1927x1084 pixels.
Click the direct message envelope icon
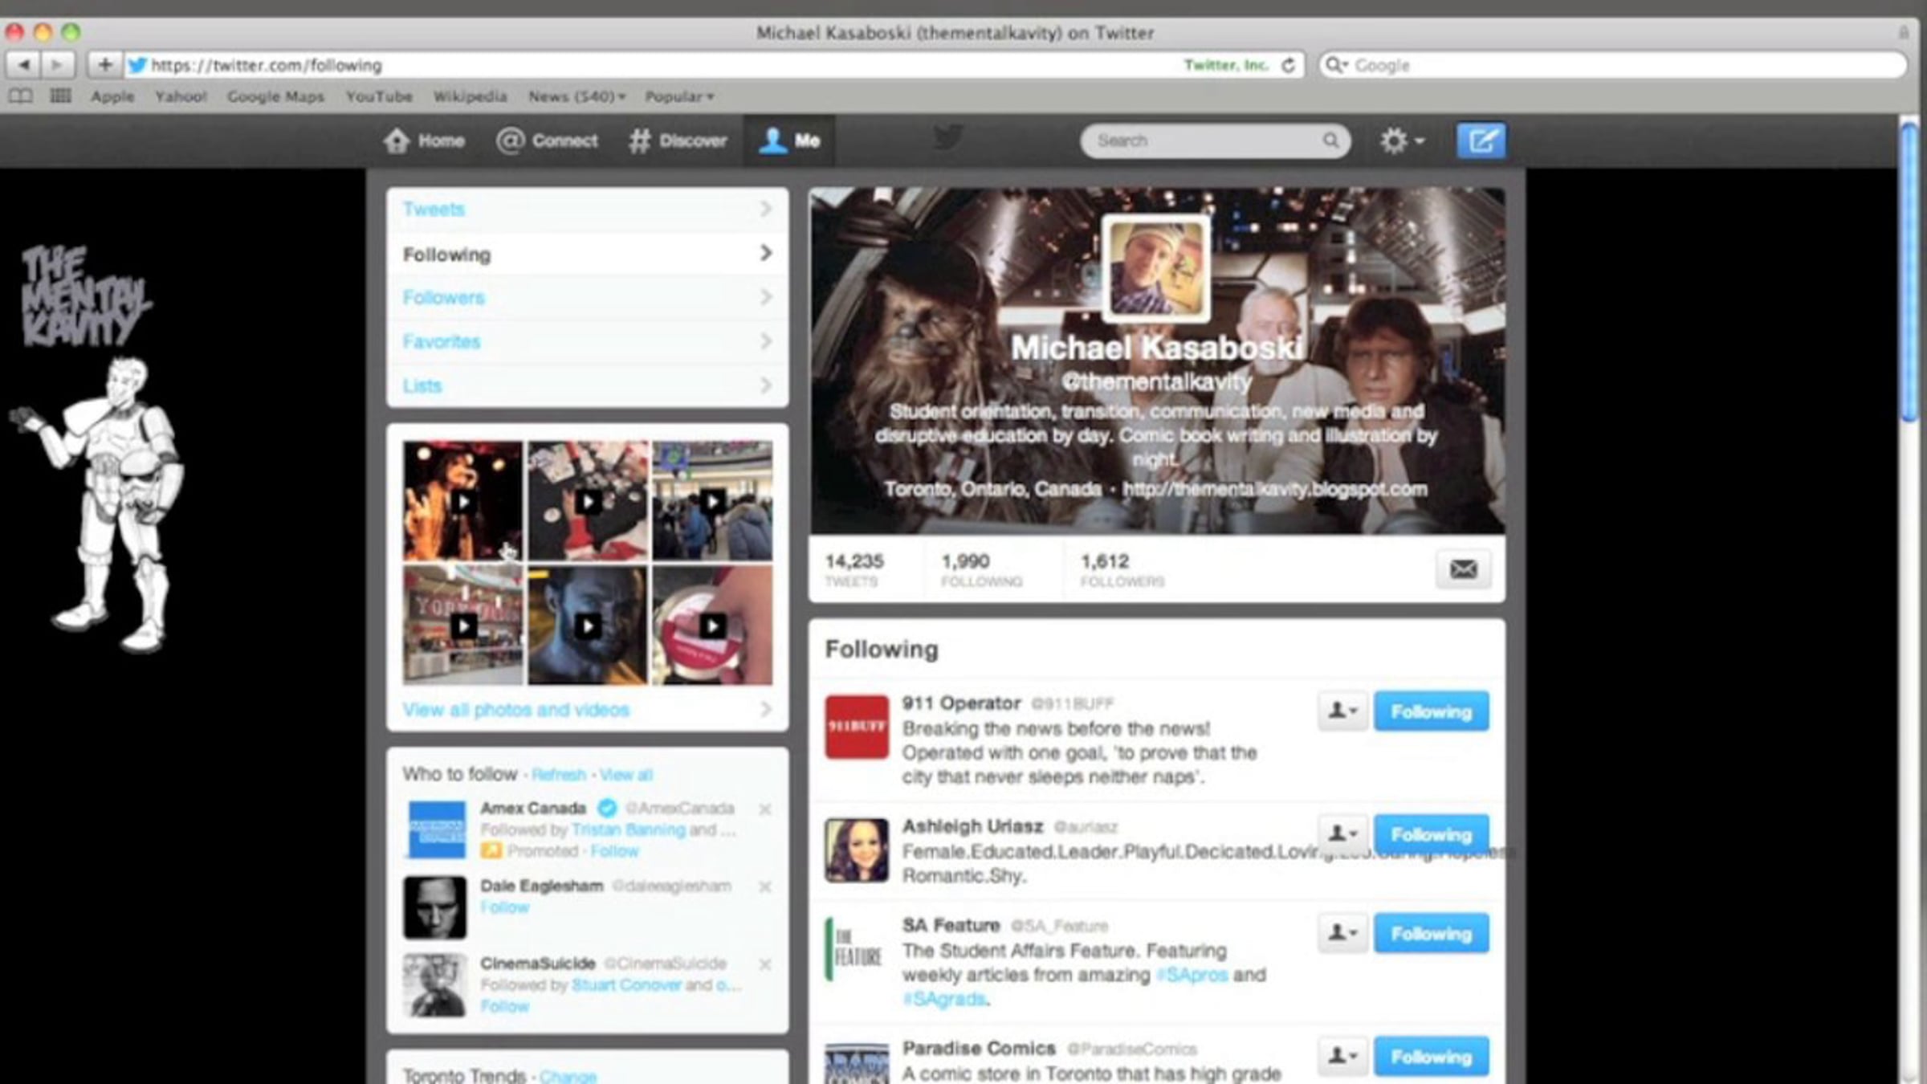(1462, 569)
